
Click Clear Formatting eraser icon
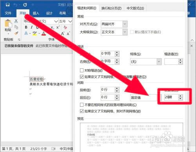coord(65,27)
